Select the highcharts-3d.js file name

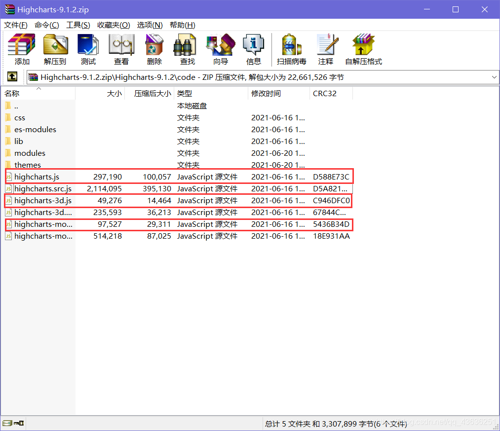point(43,200)
